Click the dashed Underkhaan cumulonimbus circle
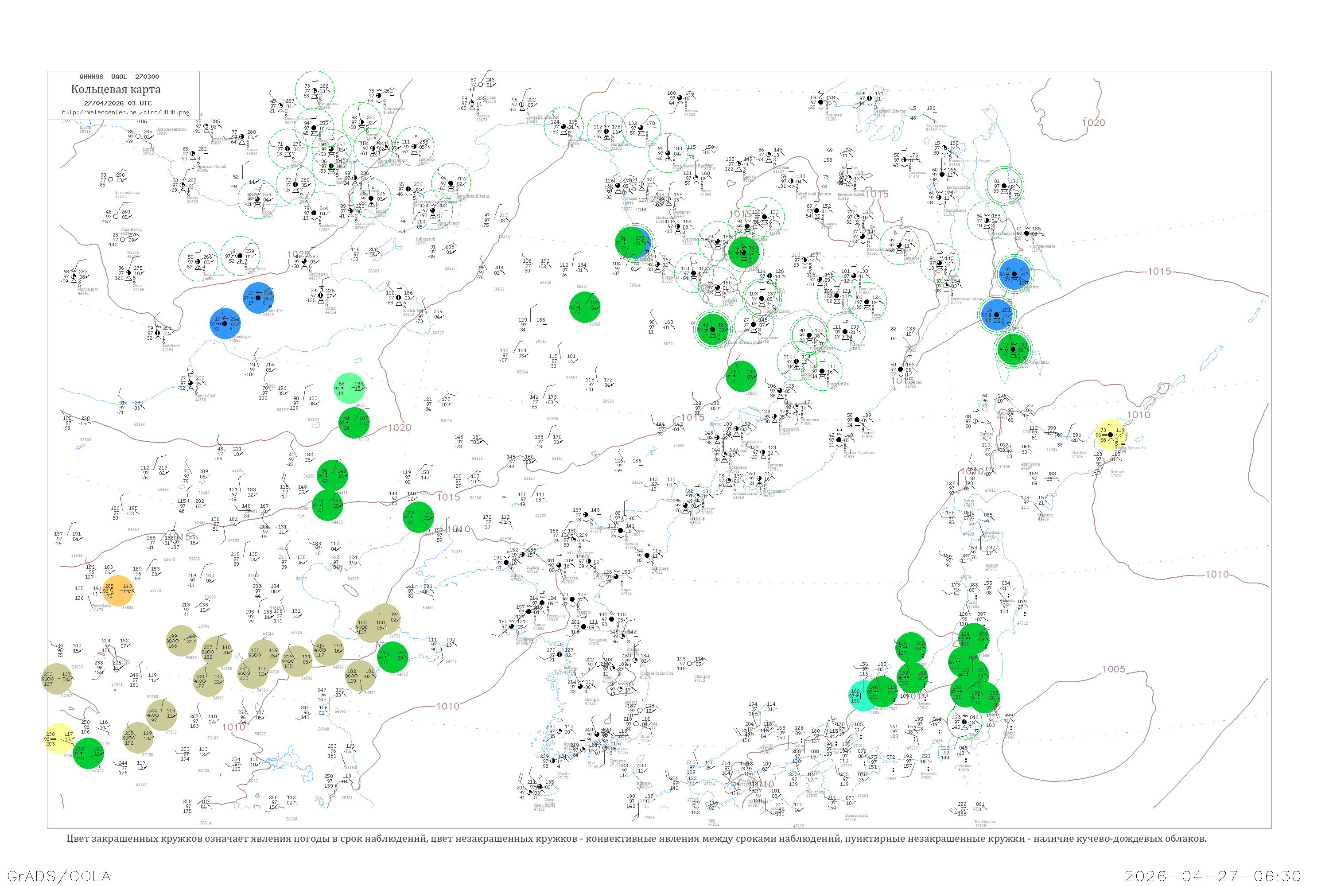 point(198,262)
